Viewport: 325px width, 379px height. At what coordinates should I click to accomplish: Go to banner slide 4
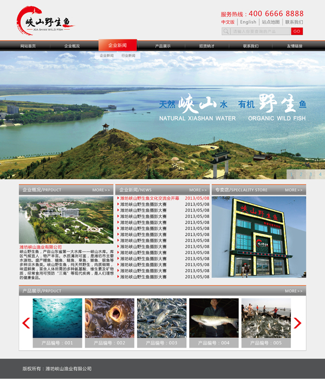coord(320,175)
